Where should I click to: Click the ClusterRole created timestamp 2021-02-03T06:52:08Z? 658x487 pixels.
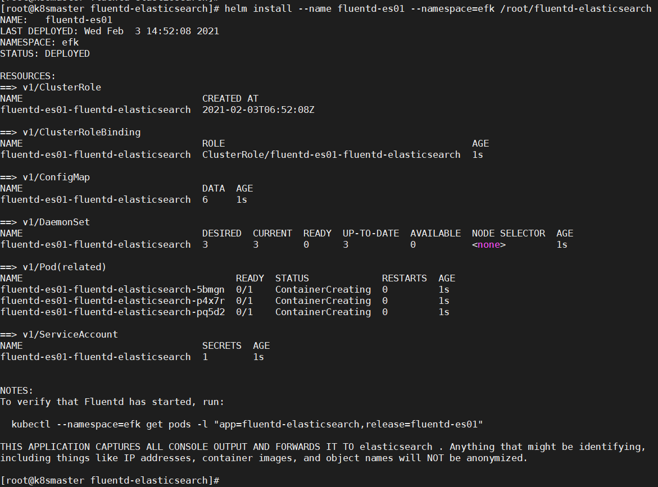coord(258,110)
